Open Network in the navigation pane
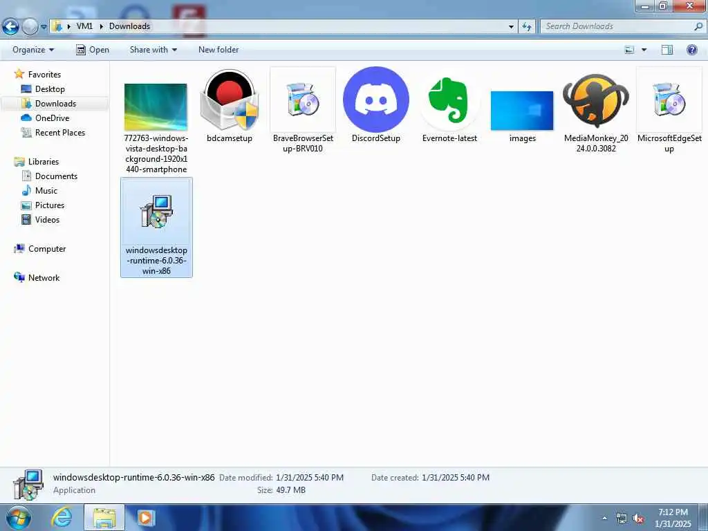 pyautogui.click(x=37, y=278)
